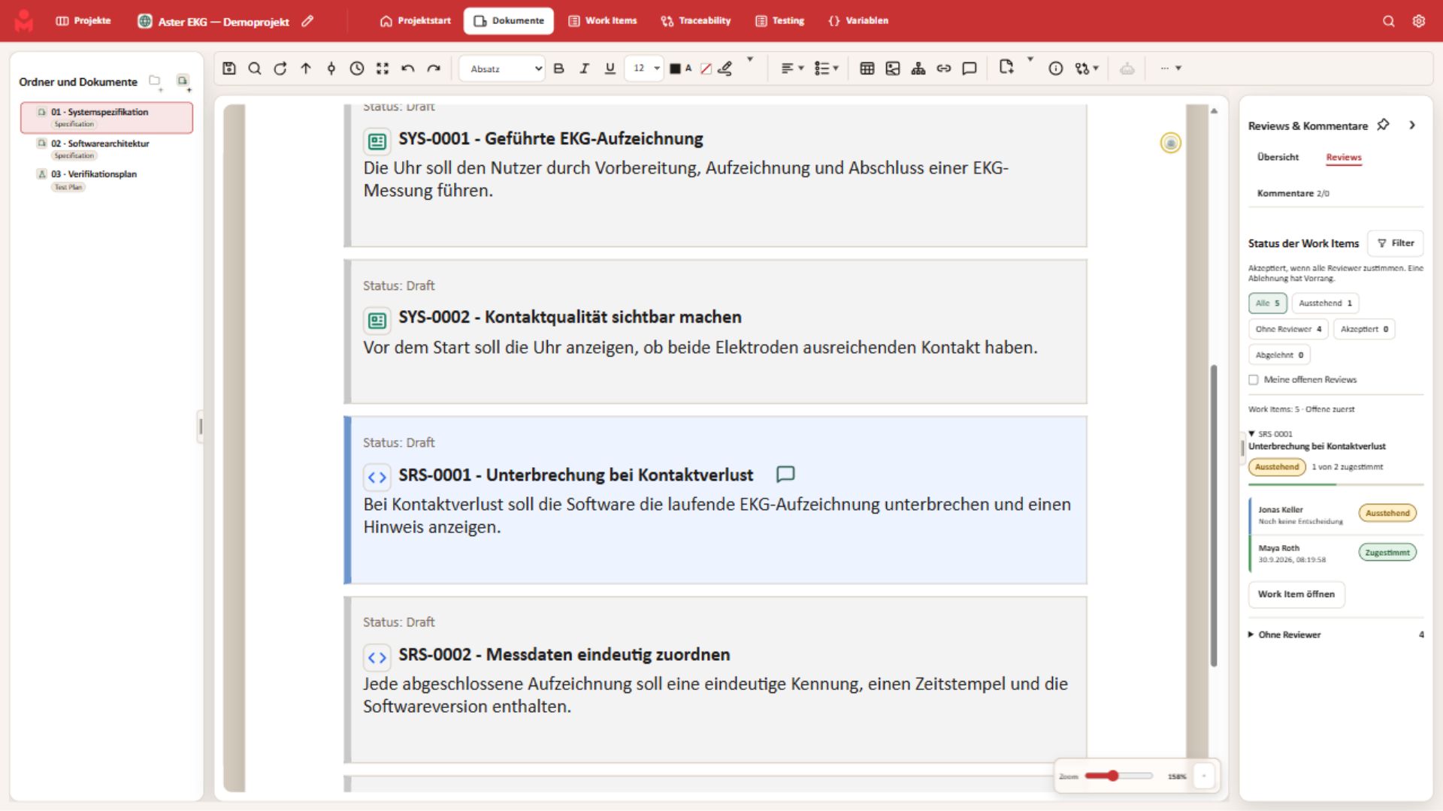Open search with the magnifier toolbar icon

(x=255, y=68)
